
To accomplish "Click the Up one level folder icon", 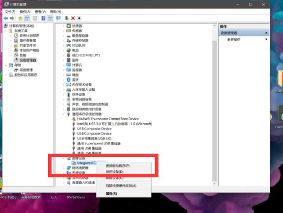I will [x=21, y=18].
